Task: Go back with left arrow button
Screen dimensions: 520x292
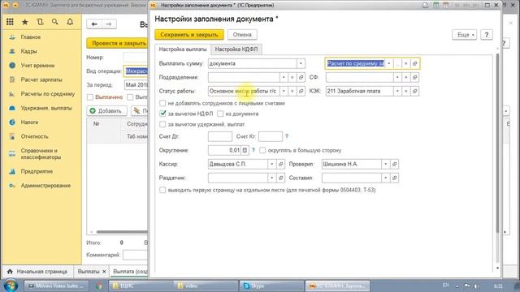Action: pos(94,24)
